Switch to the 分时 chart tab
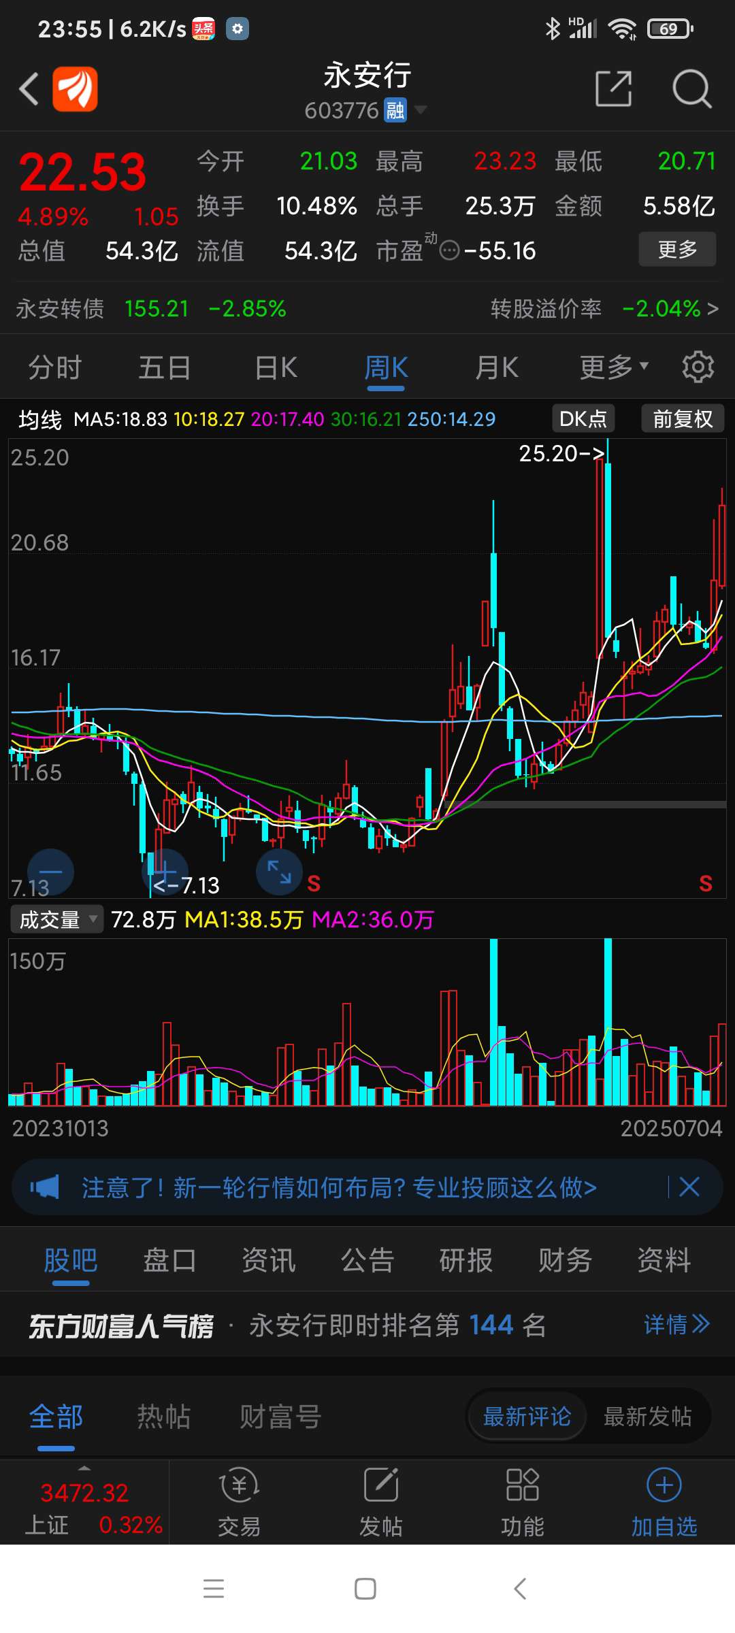Screen dimensions: 735x1633 54,367
